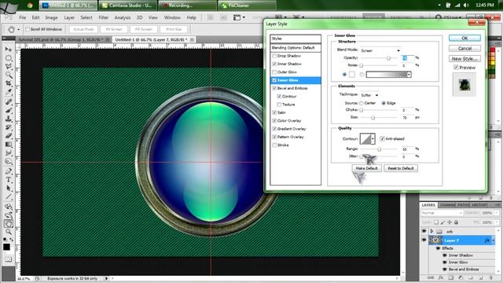This screenshot has width=503, height=283.
Task: Select the Healing Brush tool
Action: [9, 102]
